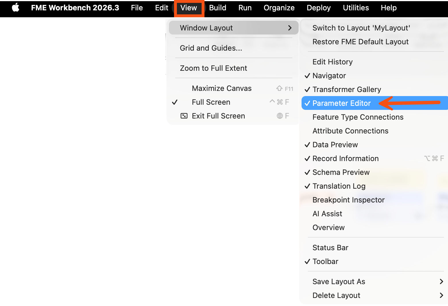This screenshot has height=306, width=448.
Task: Expand the Window Layout submenu
Action: point(233,28)
